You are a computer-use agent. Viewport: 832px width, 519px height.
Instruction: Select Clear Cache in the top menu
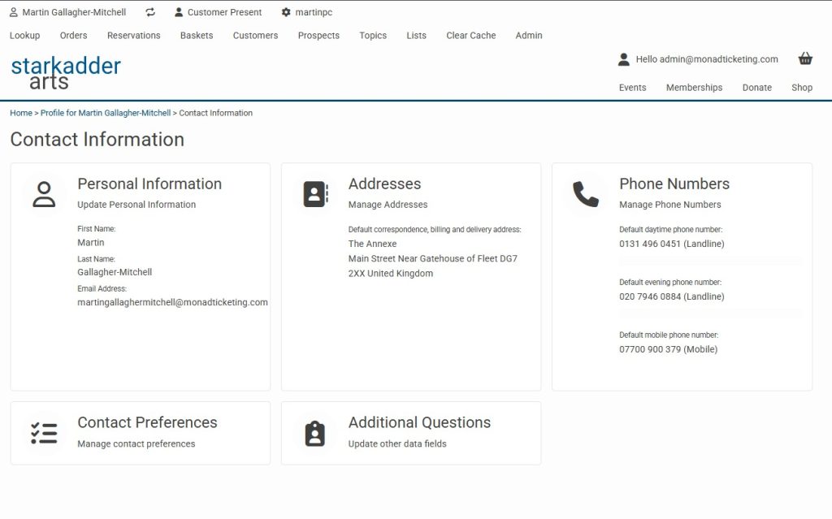tap(470, 36)
